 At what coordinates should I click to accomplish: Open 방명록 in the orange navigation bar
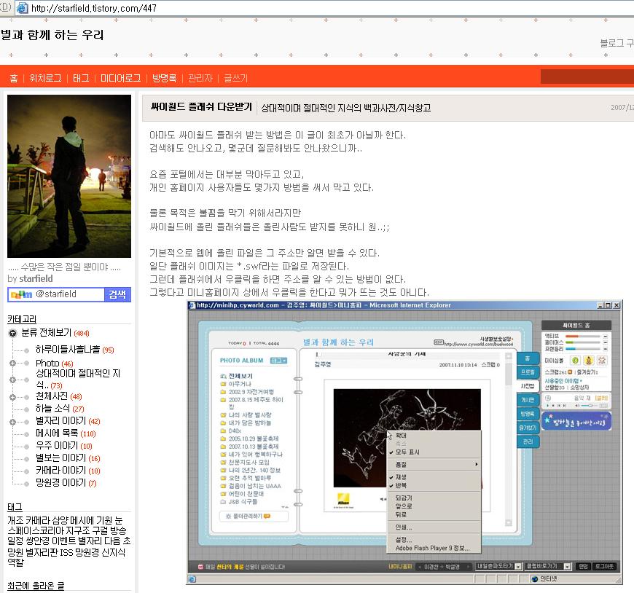(164, 78)
